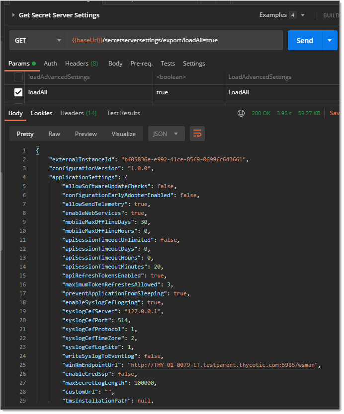This screenshot has height=414, width=344.
Task: Click the Send button
Action: (x=305, y=41)
